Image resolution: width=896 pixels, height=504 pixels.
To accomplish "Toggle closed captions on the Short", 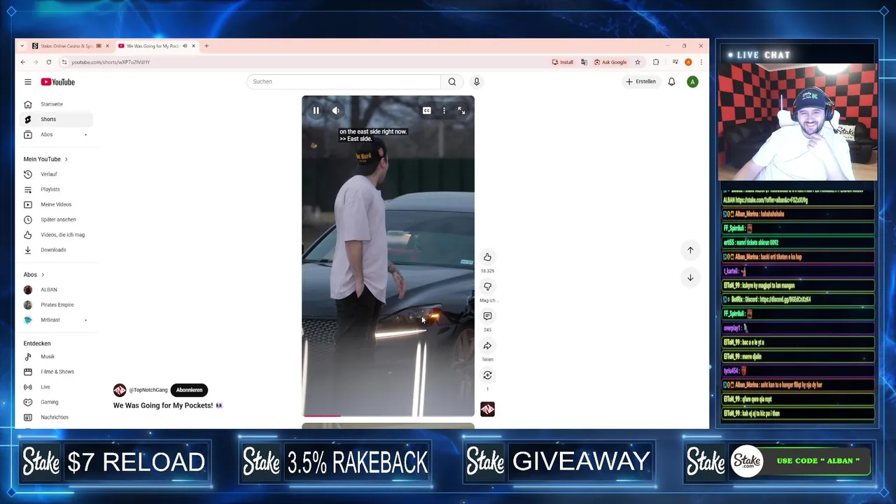I will tap(426, 111).
